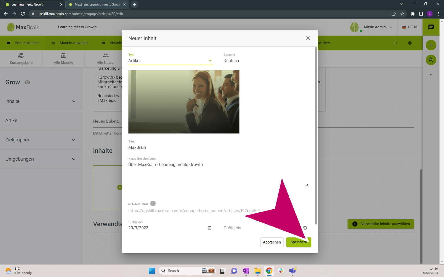Click the menu collapse icon in green bar

point(395,43)
